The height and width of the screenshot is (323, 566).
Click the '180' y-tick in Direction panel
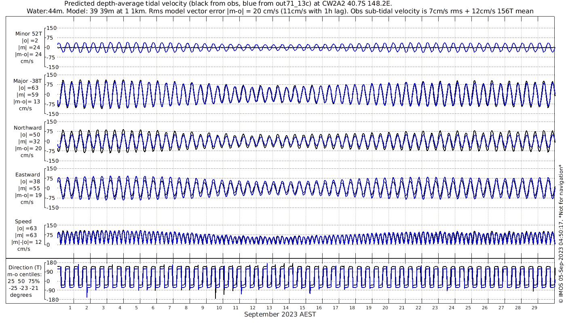51,263
